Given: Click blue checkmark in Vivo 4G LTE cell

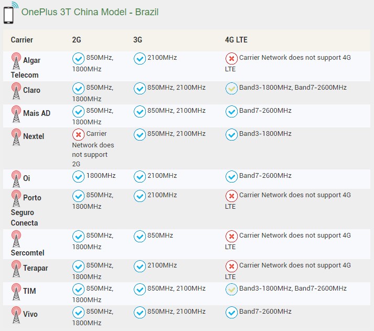Looking at the screenshot, I should 231,313.
